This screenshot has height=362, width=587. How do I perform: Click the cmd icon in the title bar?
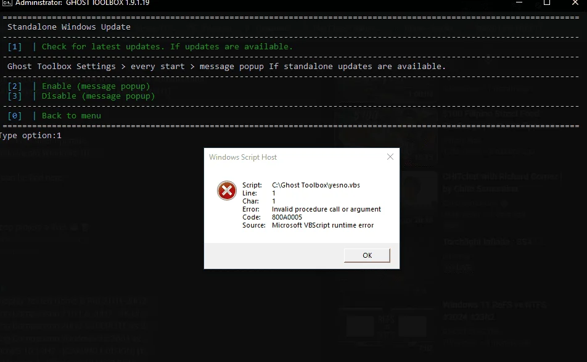(x=7, y=2)
